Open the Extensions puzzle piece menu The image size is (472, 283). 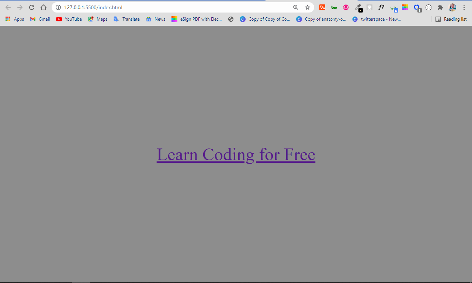point(440,7)
